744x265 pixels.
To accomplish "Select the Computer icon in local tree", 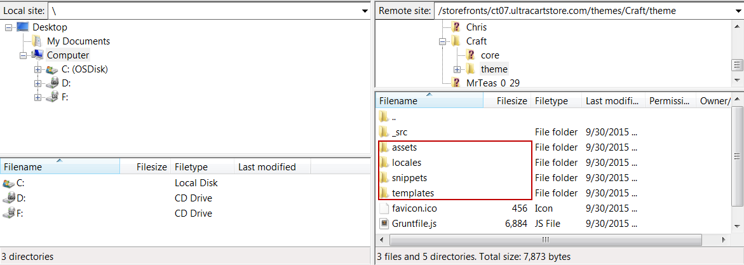I will click(x=37, y=55).
